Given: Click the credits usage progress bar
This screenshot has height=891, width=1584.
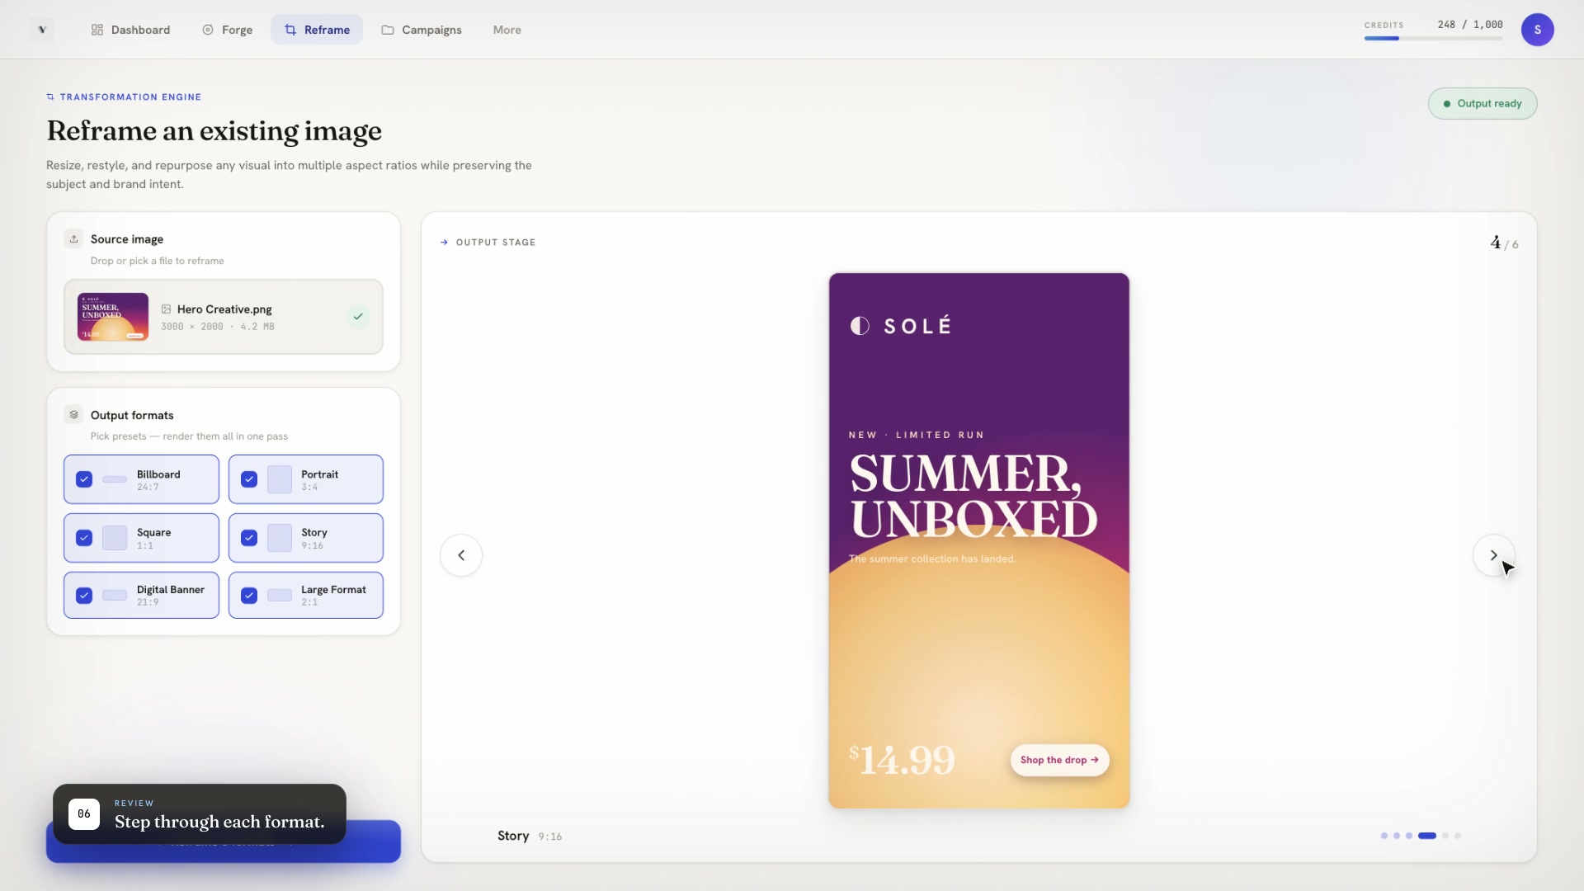Looking at the screenshot, I should pos(1433,38).
